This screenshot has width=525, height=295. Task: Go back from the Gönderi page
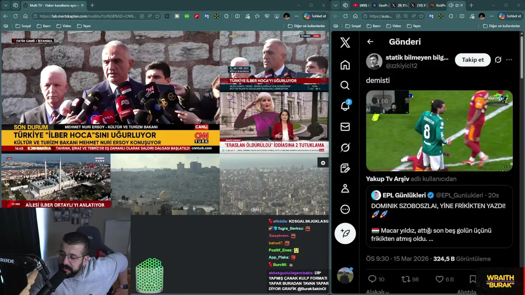[x=370, y=41]
